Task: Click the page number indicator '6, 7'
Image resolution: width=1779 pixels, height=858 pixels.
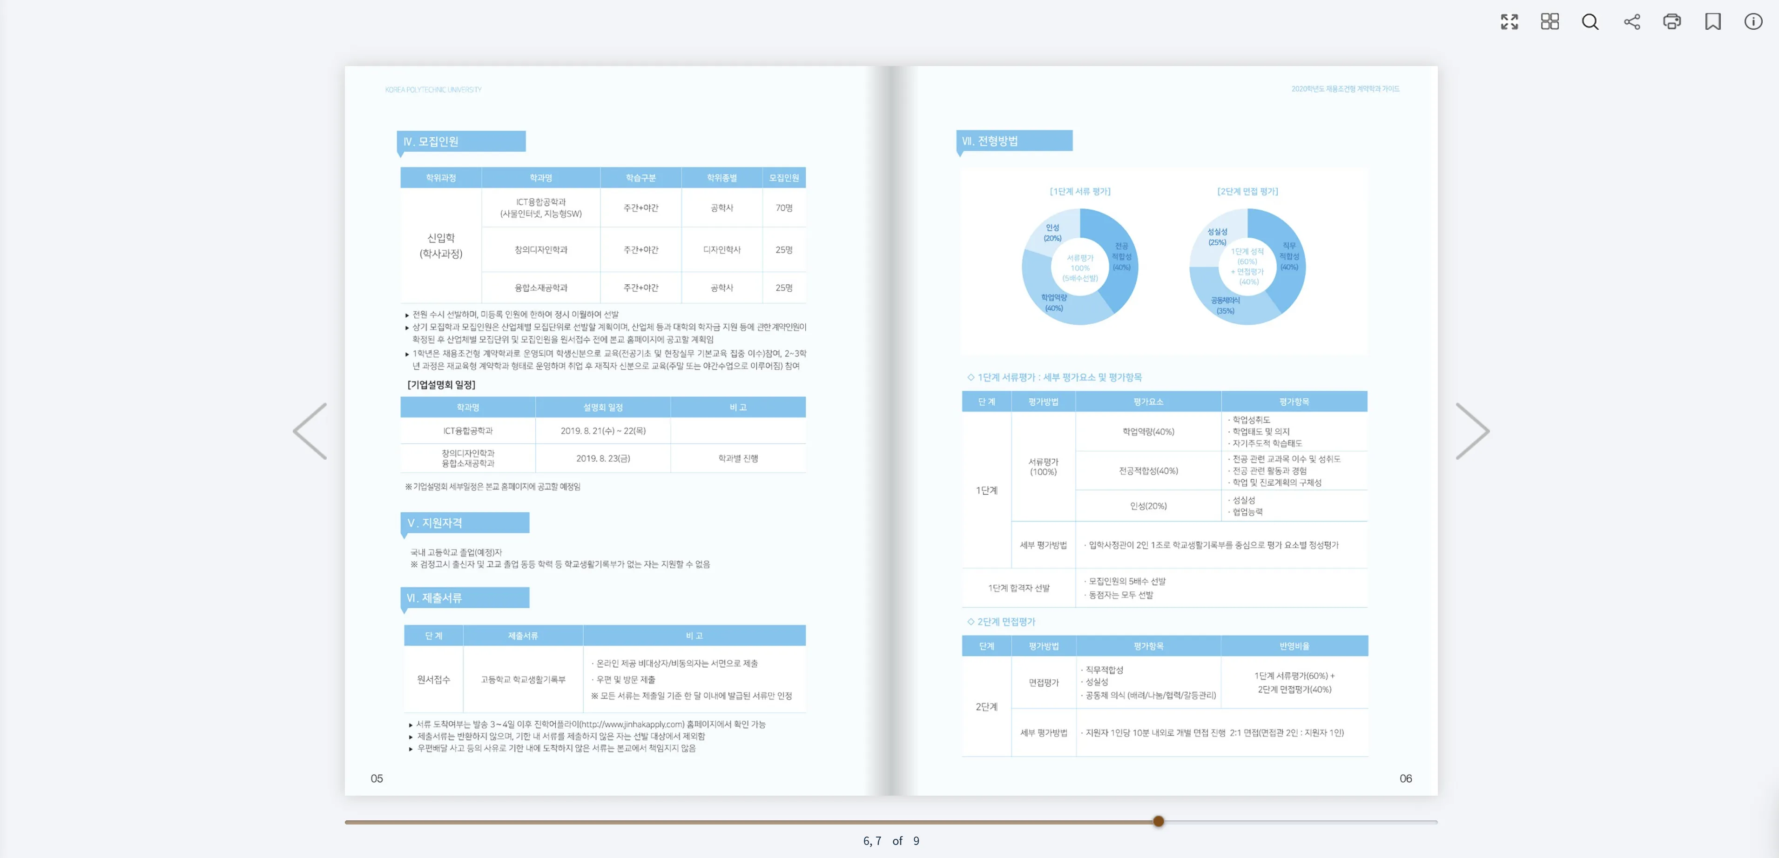Action: [872, 841]
